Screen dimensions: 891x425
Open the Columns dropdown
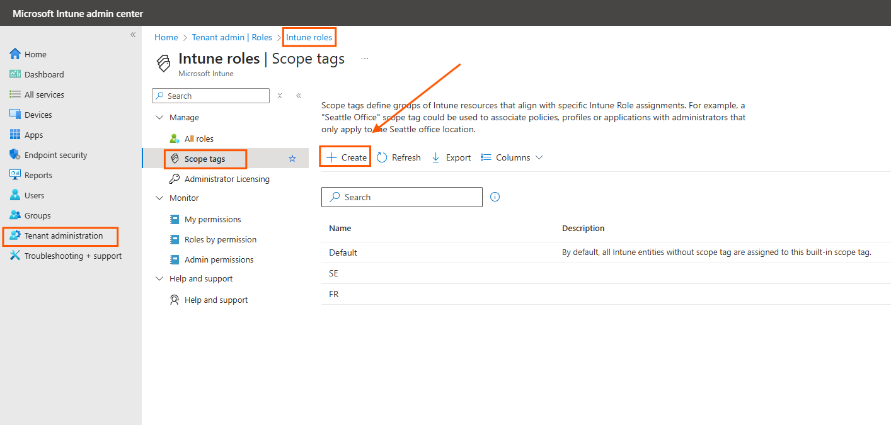(512, 157)
